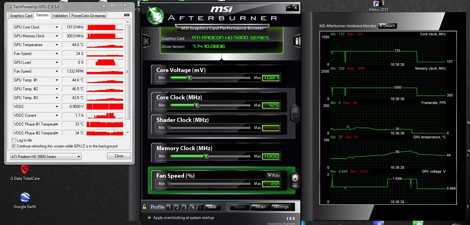The image size is (470, 225).
Task: Click the 0.9500 V VDDC reading
Action: coord(73,107)
